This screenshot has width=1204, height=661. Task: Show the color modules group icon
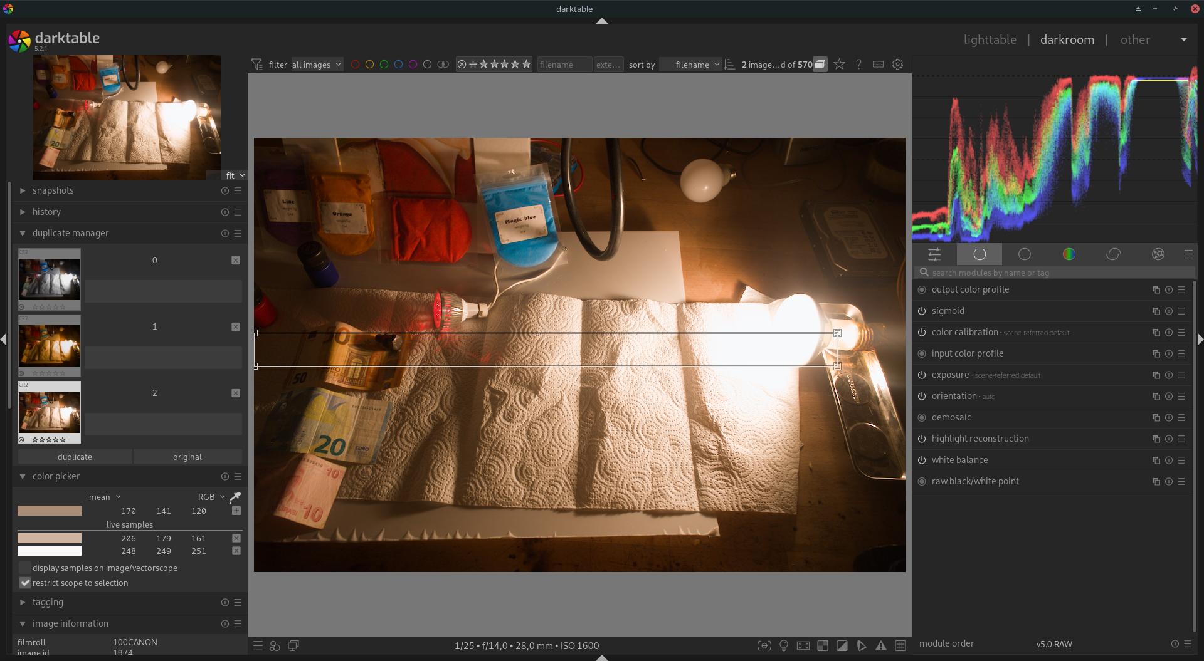1069,254
